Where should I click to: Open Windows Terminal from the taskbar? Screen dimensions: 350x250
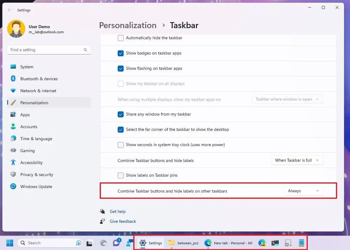pyautogui.click(x=275, y=243)
